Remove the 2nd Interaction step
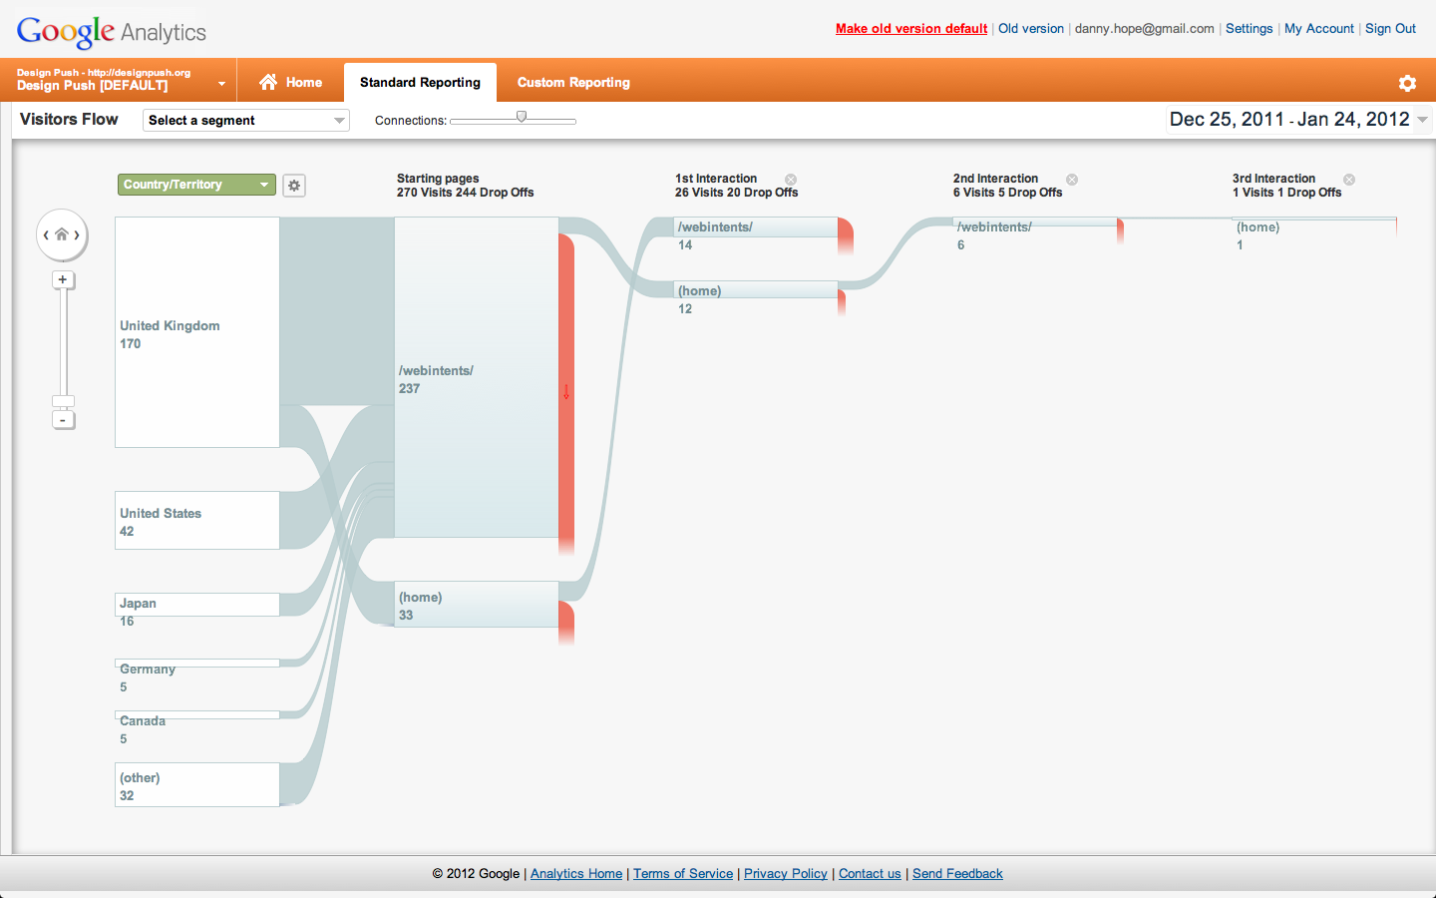Screen dimensions: 1436x898 coord(1072,180)
